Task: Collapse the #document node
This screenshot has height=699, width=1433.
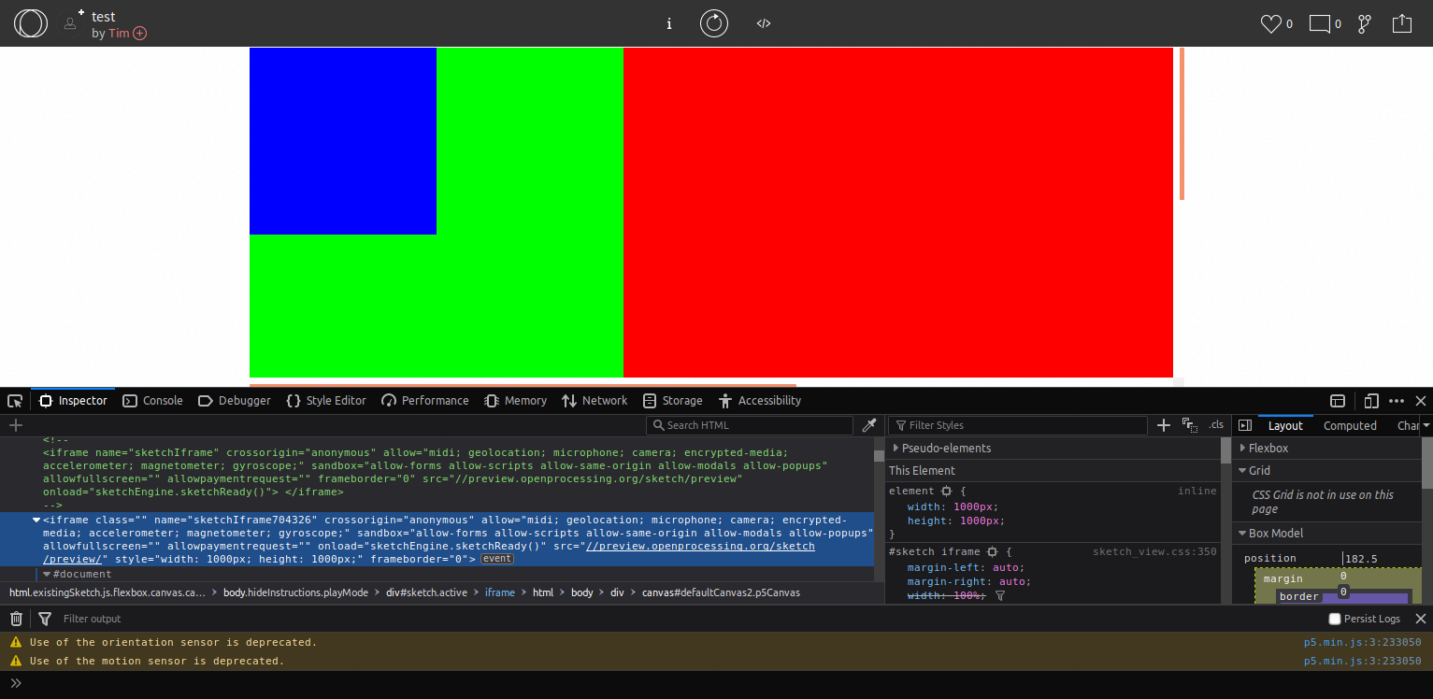Action: pos(47,574)
